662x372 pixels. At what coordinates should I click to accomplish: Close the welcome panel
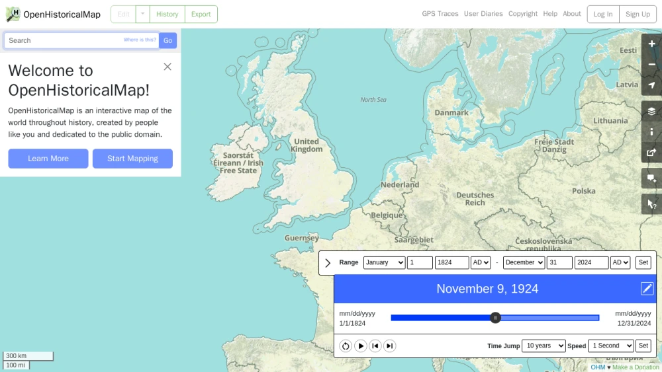(x=167, y=67)
